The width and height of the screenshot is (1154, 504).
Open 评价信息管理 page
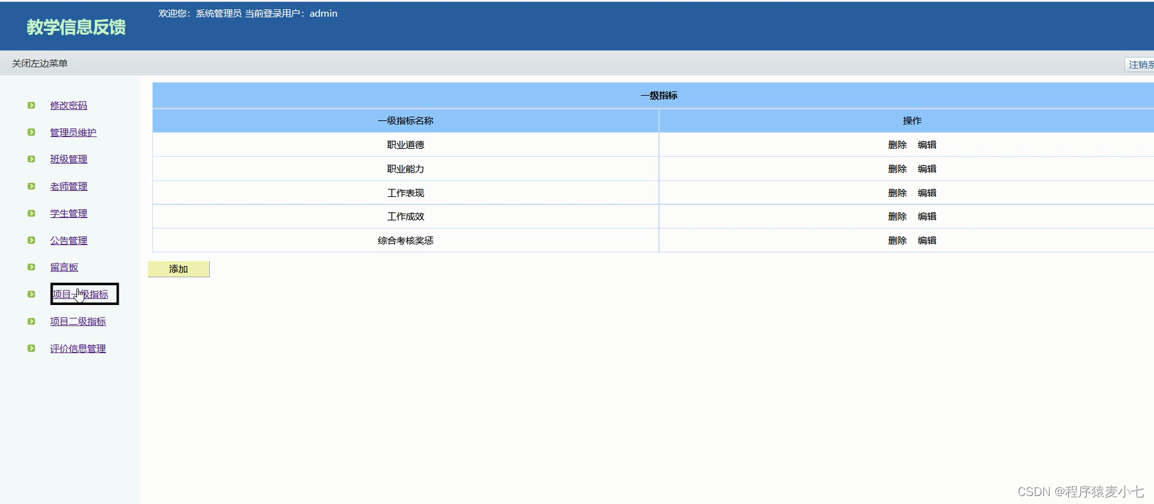click(x=78, y=349)
